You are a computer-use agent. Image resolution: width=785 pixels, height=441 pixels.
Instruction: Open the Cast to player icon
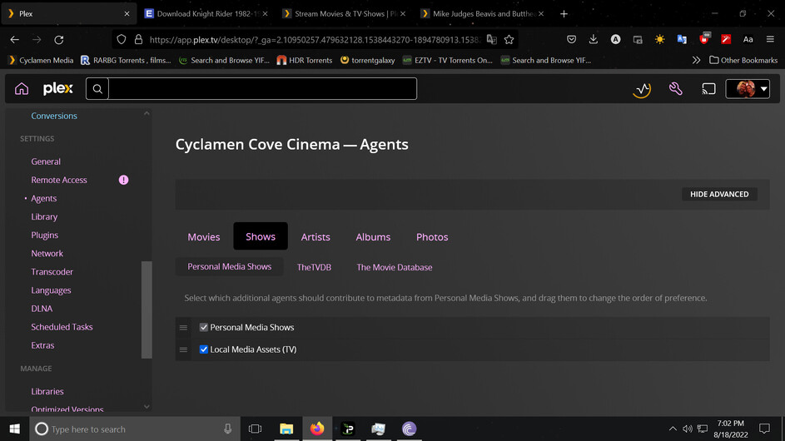point(708,89)
